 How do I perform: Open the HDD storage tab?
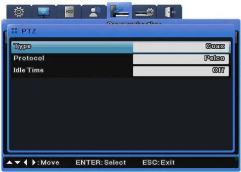(x=69, y=12)
